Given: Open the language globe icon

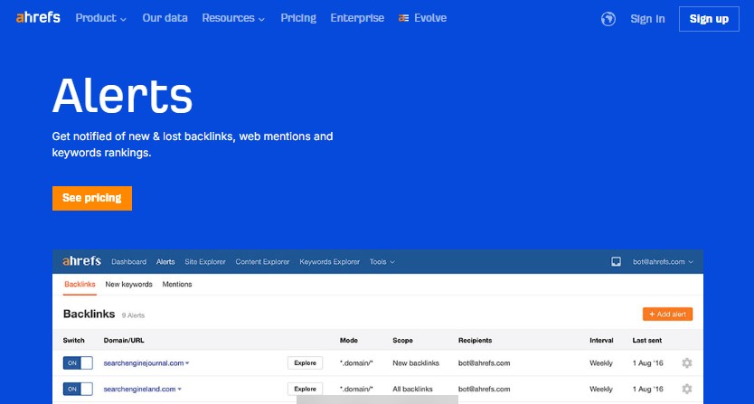Looking at the screenshot, I should [608, 19].
